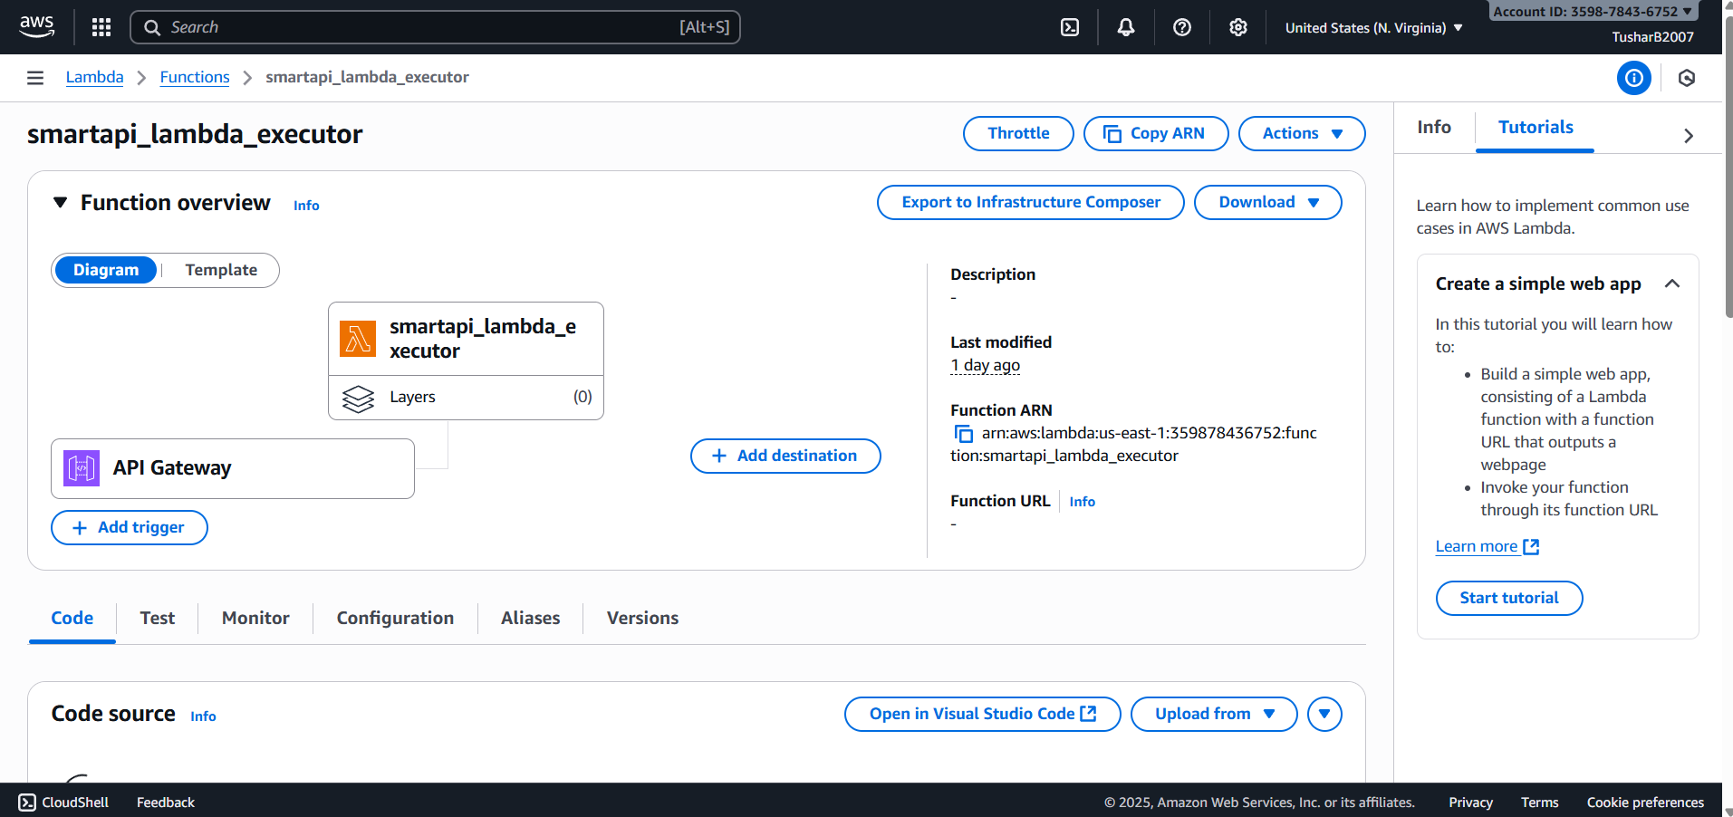This screenshot has width=1733, height=817.
Task: Expand the round arrow menu in Code source
Action: point(1324,714)
